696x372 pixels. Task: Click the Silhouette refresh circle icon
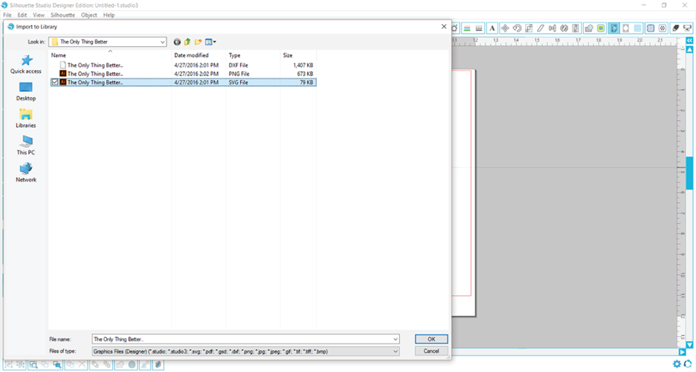click(688, 364)
